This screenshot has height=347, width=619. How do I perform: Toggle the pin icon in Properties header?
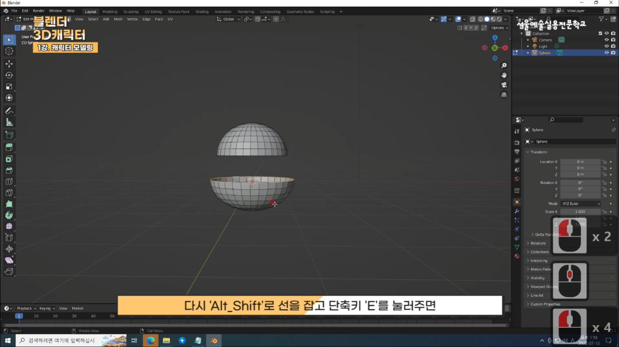[x=613, y=130]
